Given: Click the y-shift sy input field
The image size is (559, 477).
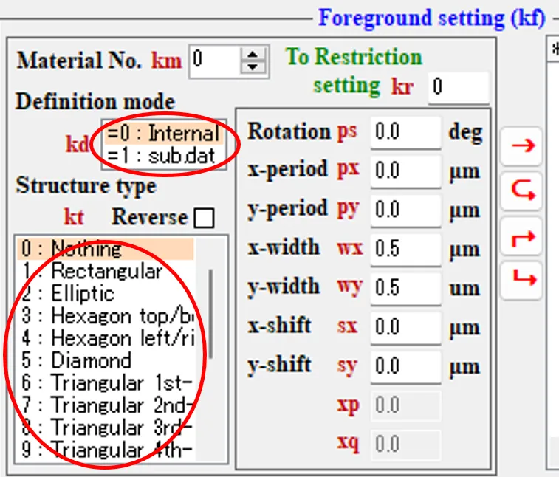Looking at the screenshot, I should point(405,367).
